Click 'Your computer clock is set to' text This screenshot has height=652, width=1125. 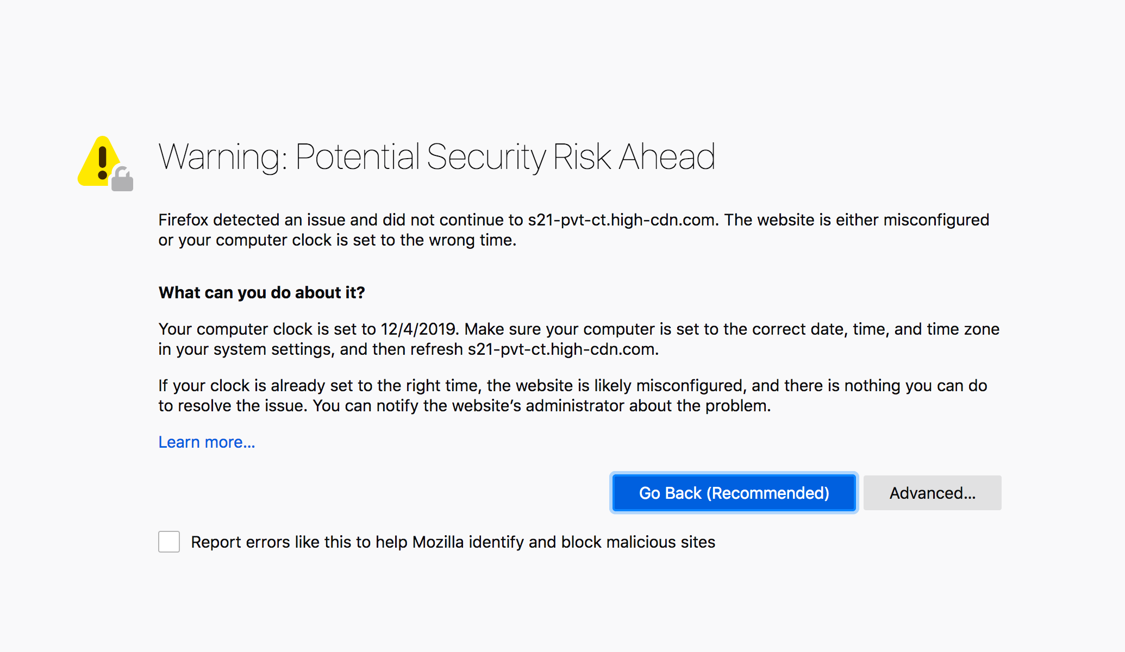tap(267, 329)
